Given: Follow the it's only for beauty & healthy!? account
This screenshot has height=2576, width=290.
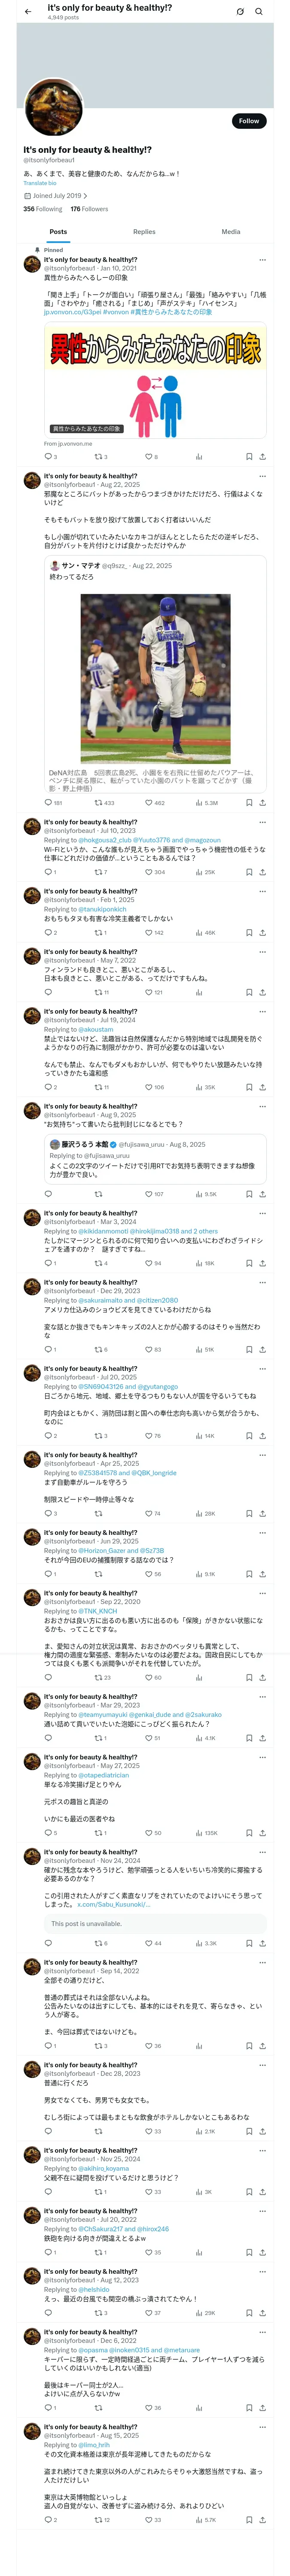Looking at the screenshot, I should click(x=248, y=121).
